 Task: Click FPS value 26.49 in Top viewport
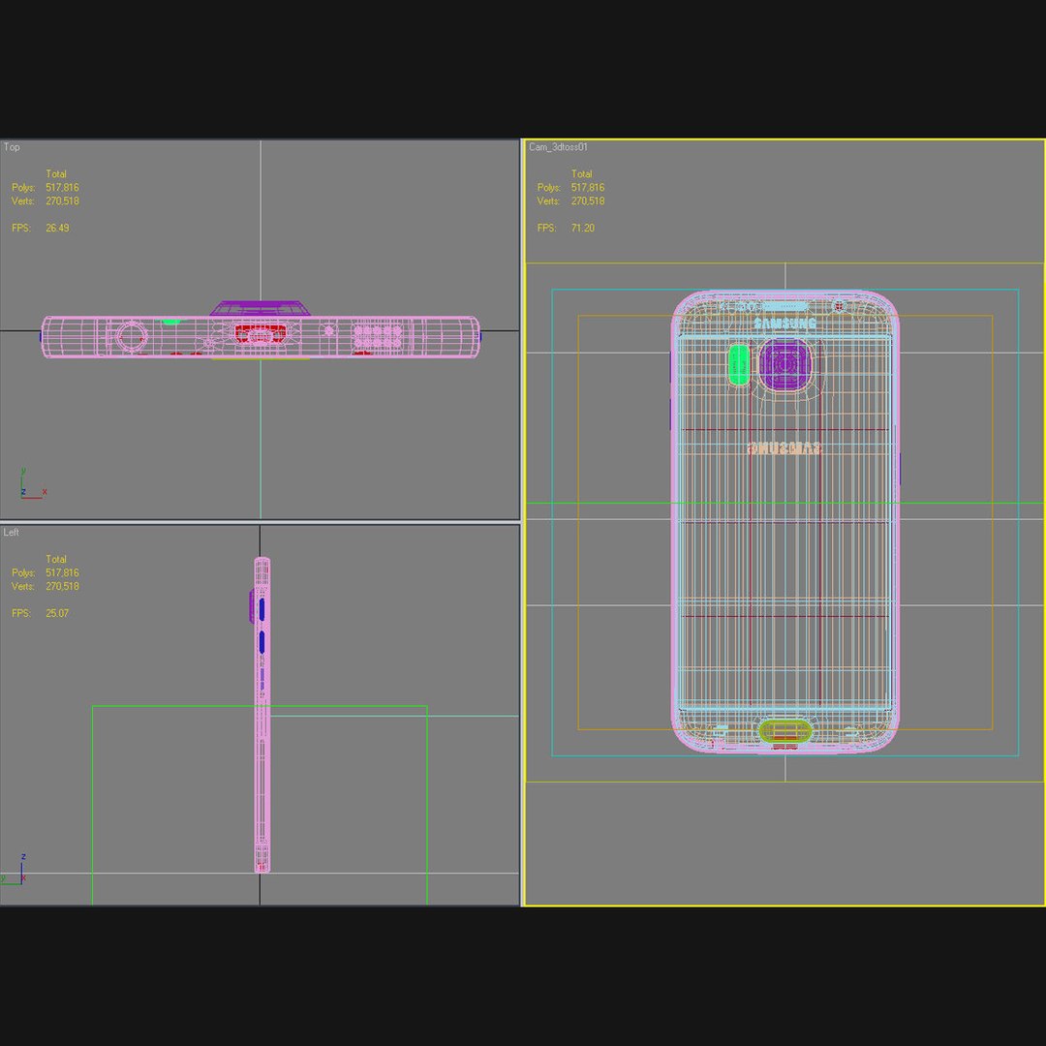coord(57,229)
